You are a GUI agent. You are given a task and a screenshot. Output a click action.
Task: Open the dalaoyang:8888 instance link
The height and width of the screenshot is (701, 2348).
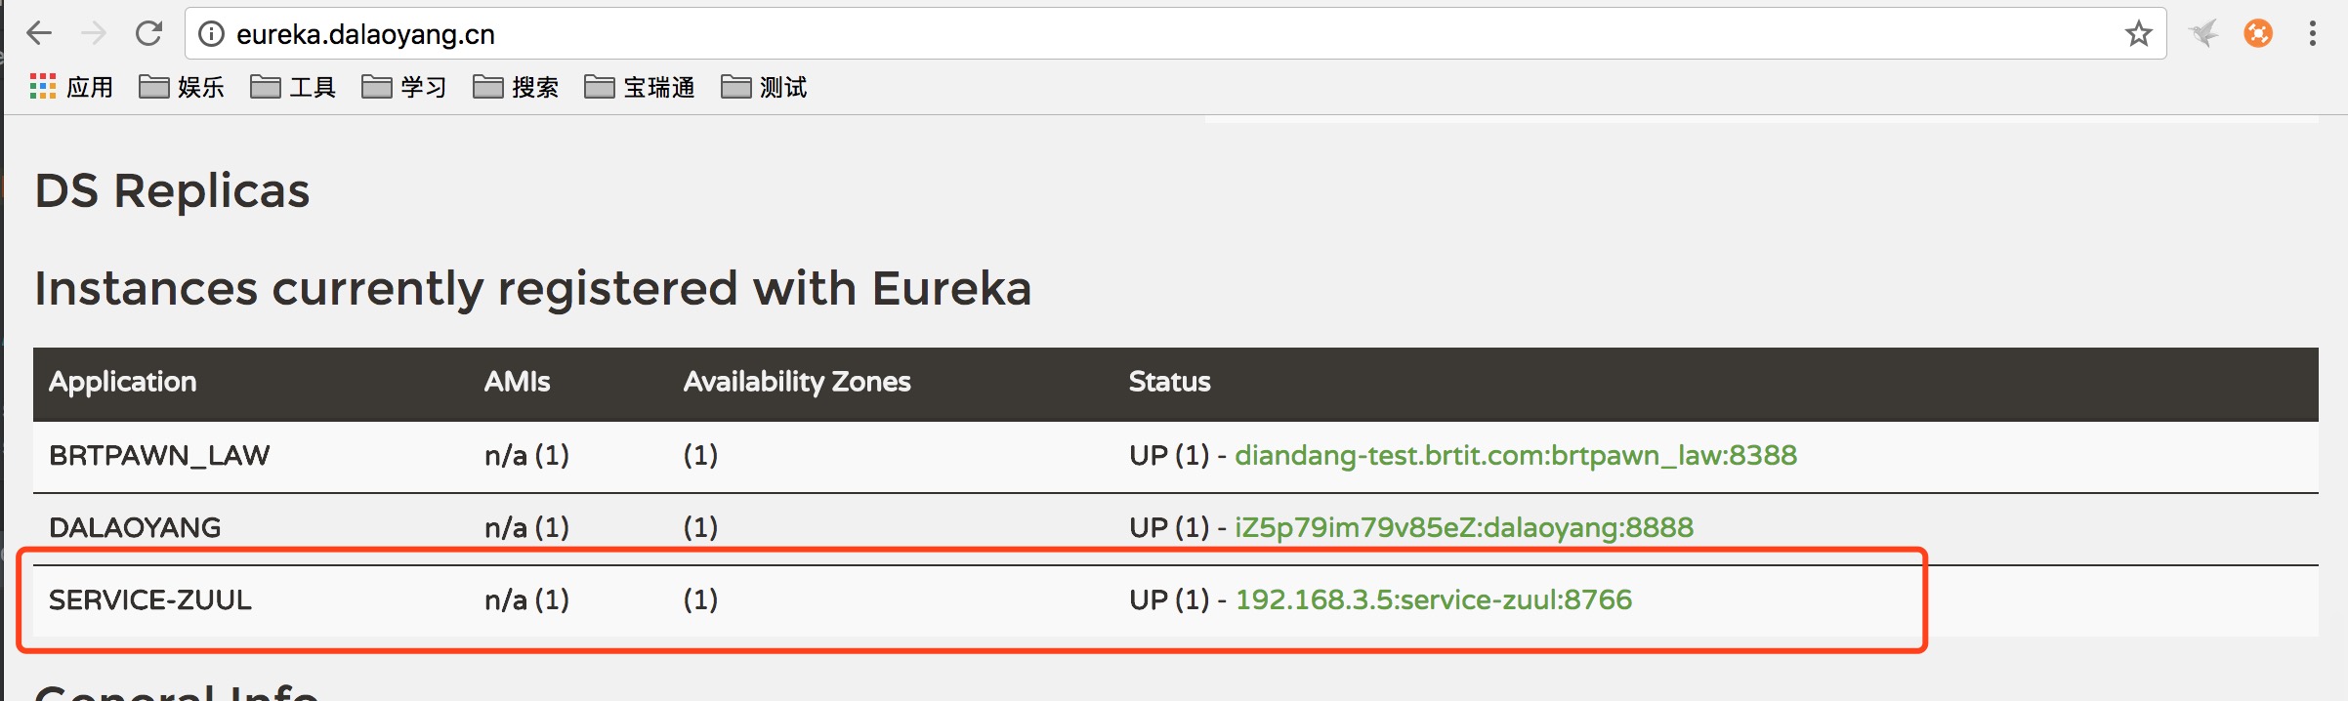pos(1463,528)
